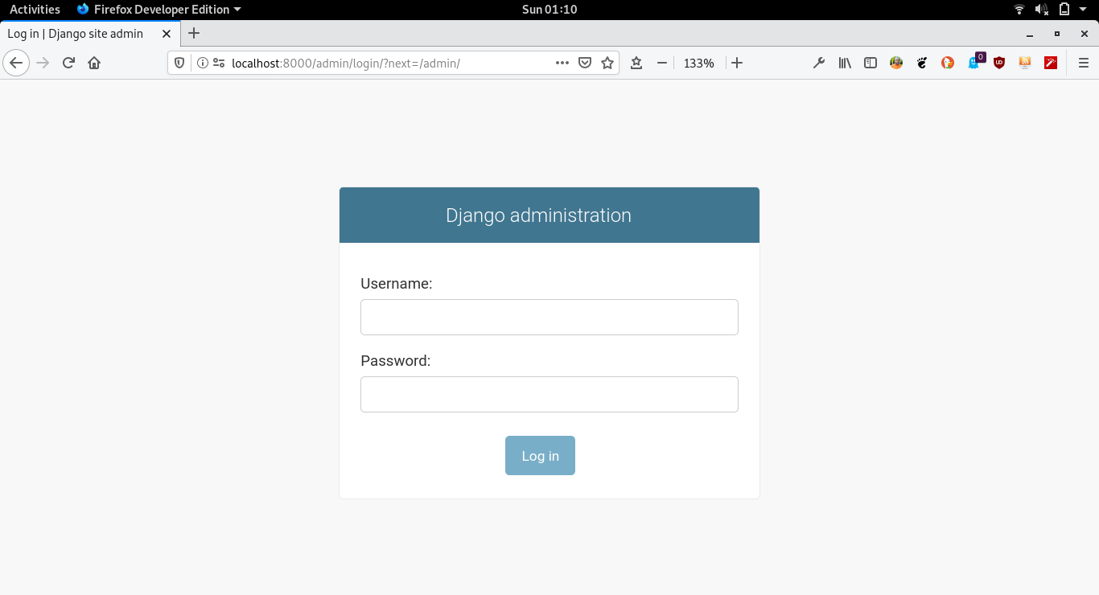Click the Password: label
The image size is (1099, 595).
coord(396,361)
